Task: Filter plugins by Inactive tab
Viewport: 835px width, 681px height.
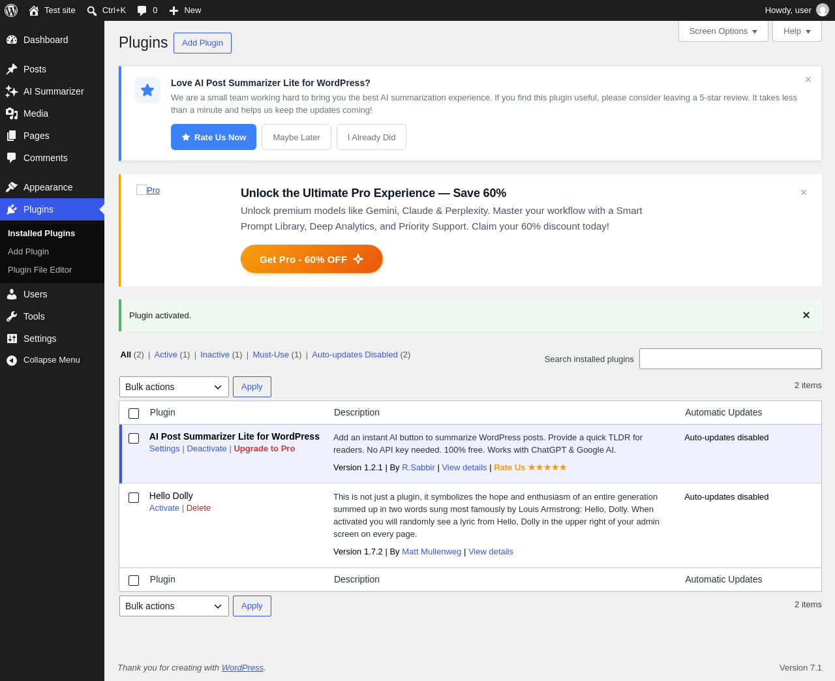Action: tap(215, 355)
